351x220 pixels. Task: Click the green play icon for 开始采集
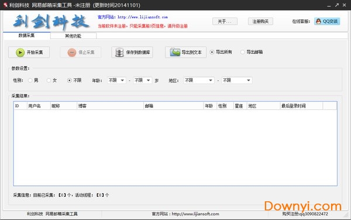click(20, 53)
